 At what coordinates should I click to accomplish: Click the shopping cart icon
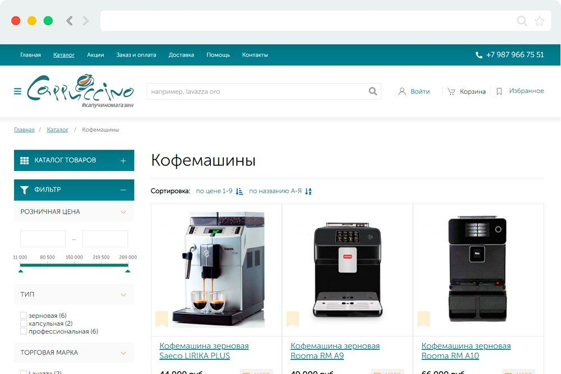pos(451,91)
